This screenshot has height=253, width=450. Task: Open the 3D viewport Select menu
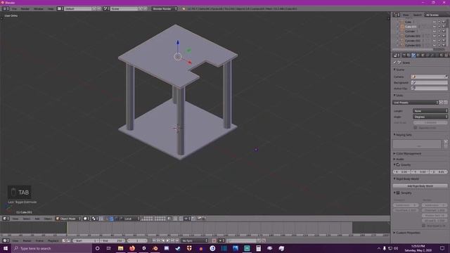tap(27, 219)
